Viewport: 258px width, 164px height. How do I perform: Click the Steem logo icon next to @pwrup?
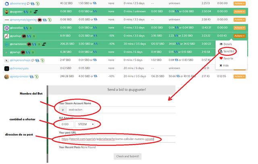click(28, 52)
